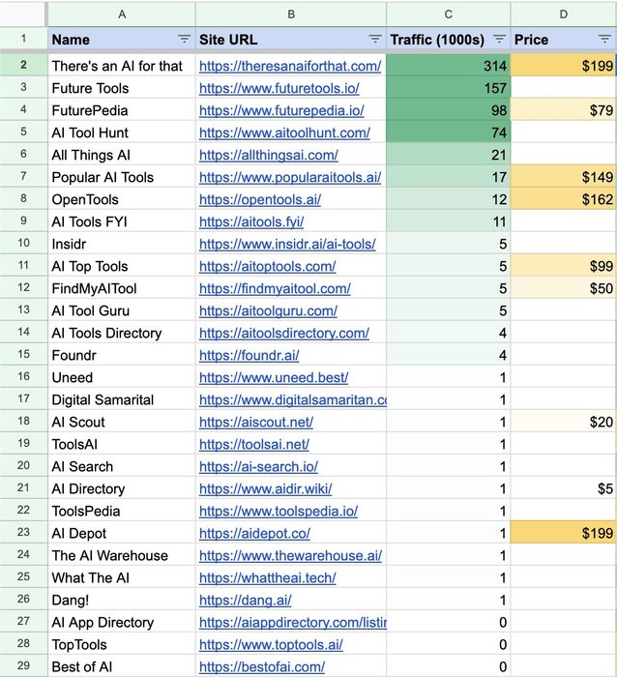Open the Traffic (1000s) filter icon
The width and height of the screenshot is (617, 677).
tap(499, 40)
